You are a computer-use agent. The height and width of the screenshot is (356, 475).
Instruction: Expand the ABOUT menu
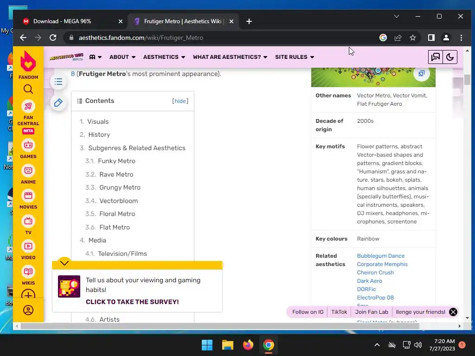122,57
